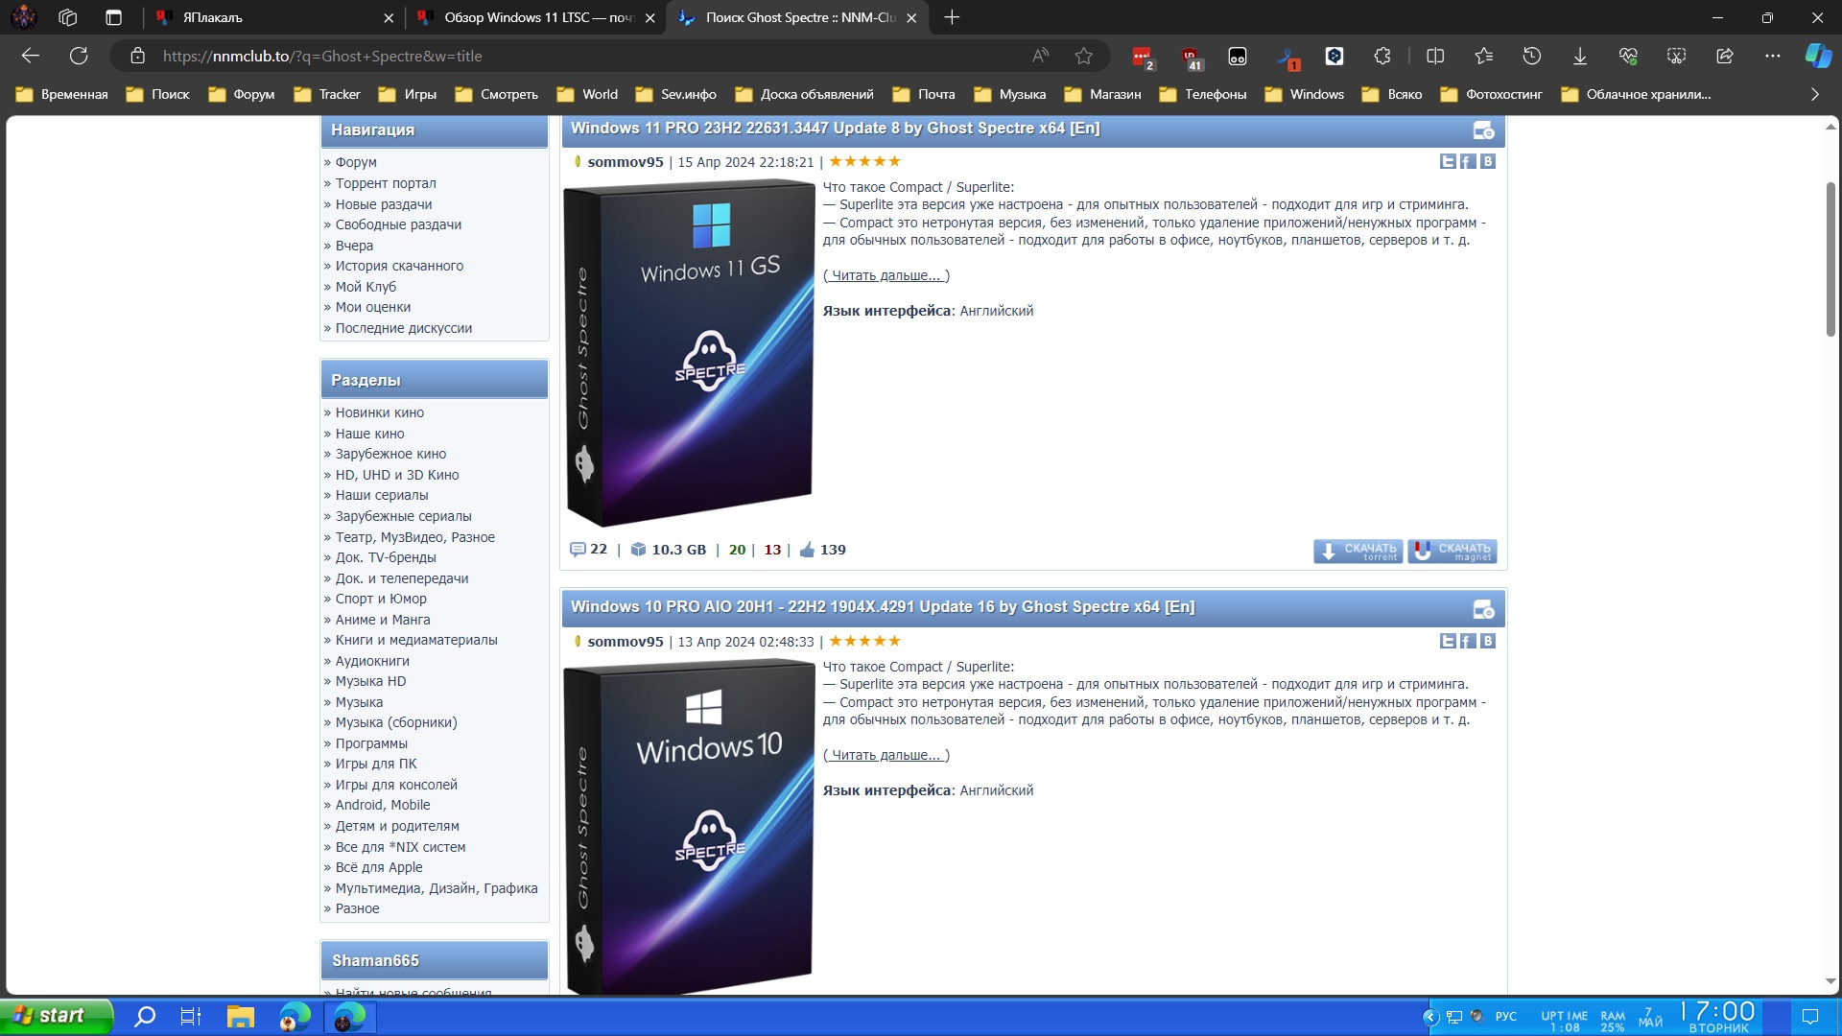
Task: Open File Explorer from the taskbar
Action: (240, 1017)
